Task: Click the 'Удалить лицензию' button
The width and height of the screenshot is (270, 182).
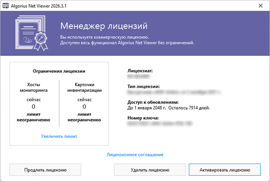Action: click(150, 170)
